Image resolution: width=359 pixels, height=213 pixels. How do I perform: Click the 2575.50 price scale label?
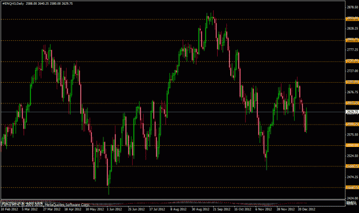click(x=352, y=134)
